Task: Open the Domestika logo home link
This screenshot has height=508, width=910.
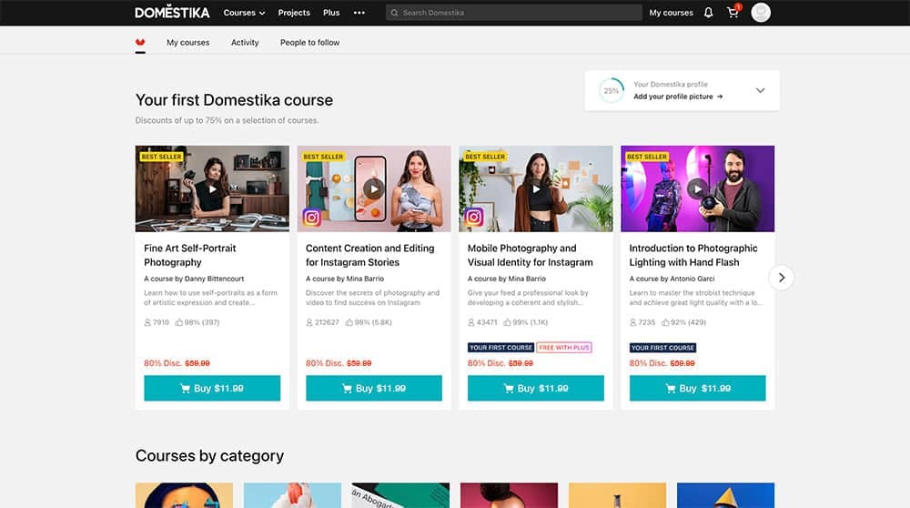Action: [x=172, y=12]
